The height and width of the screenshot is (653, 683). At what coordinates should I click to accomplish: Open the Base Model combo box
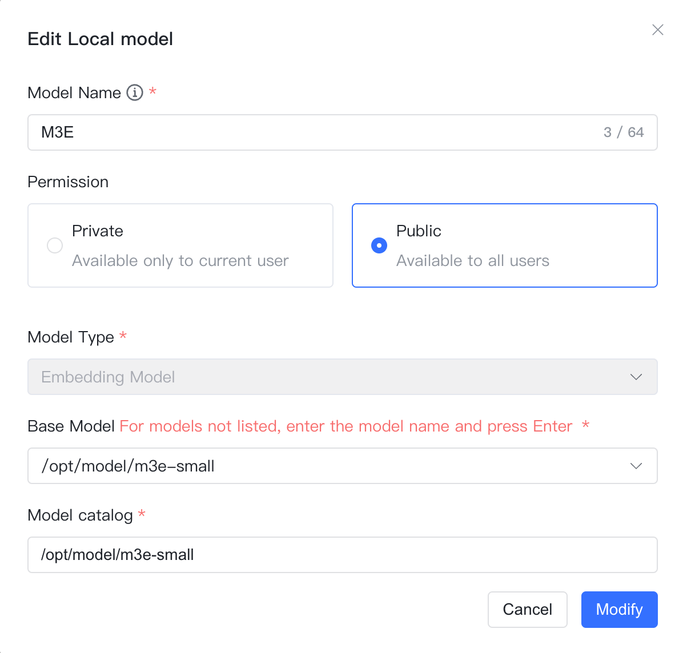(x=343, y=466)
